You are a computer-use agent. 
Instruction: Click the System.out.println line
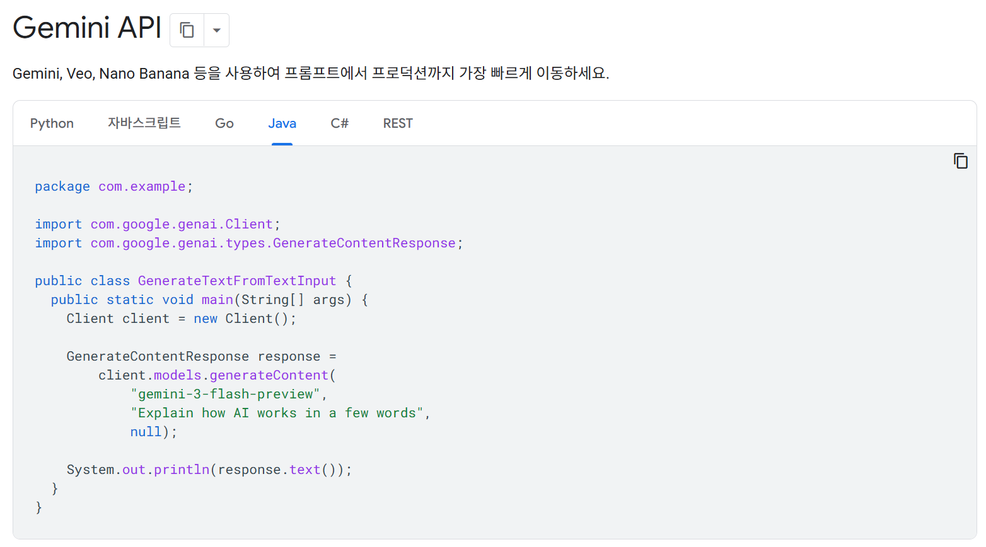(209, 470)
